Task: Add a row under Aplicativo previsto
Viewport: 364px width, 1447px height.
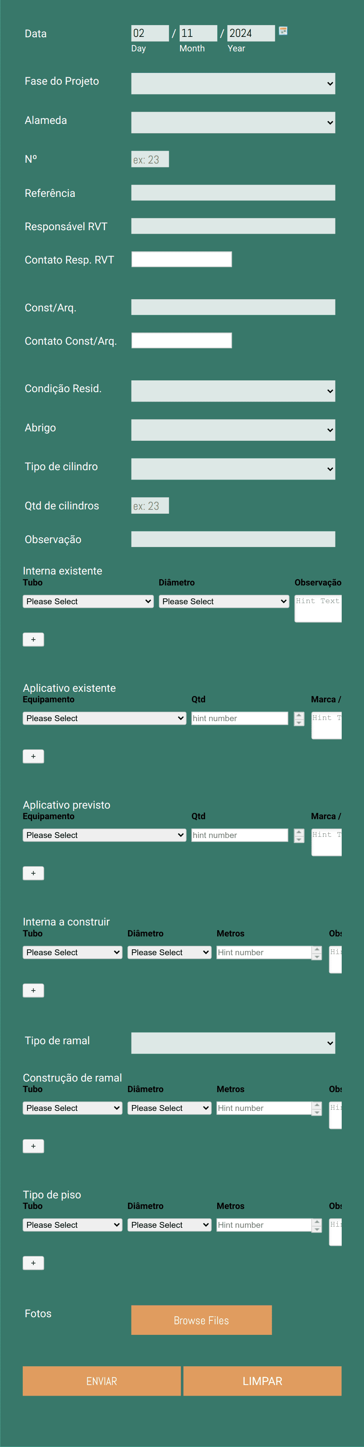Action: click(x=33, y=873)
